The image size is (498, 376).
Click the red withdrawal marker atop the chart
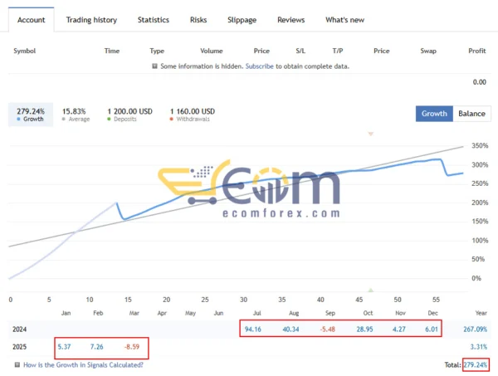coord(371,134)
